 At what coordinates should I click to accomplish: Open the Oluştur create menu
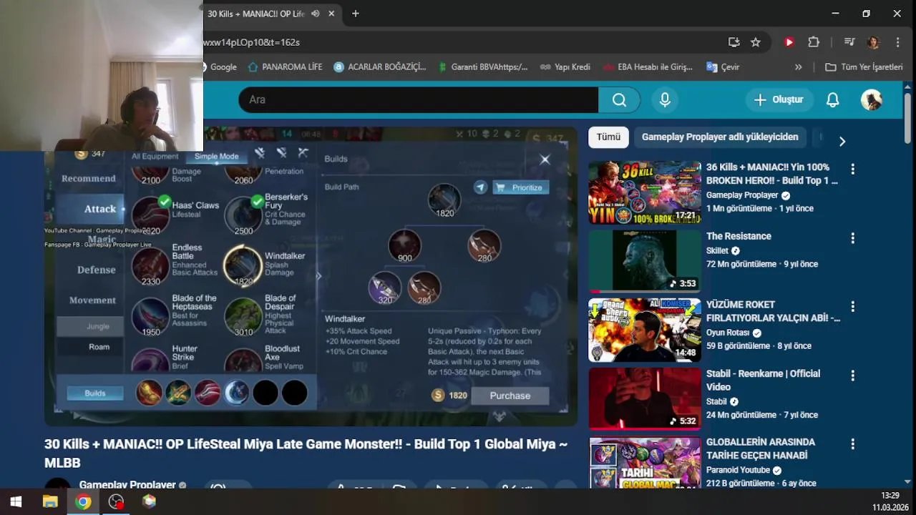[x=779, y=100]
